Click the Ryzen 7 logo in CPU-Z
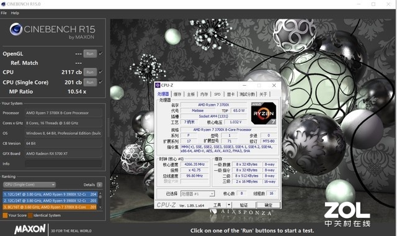397x236 pixels. pyautogui.click(x=263, y=113)
